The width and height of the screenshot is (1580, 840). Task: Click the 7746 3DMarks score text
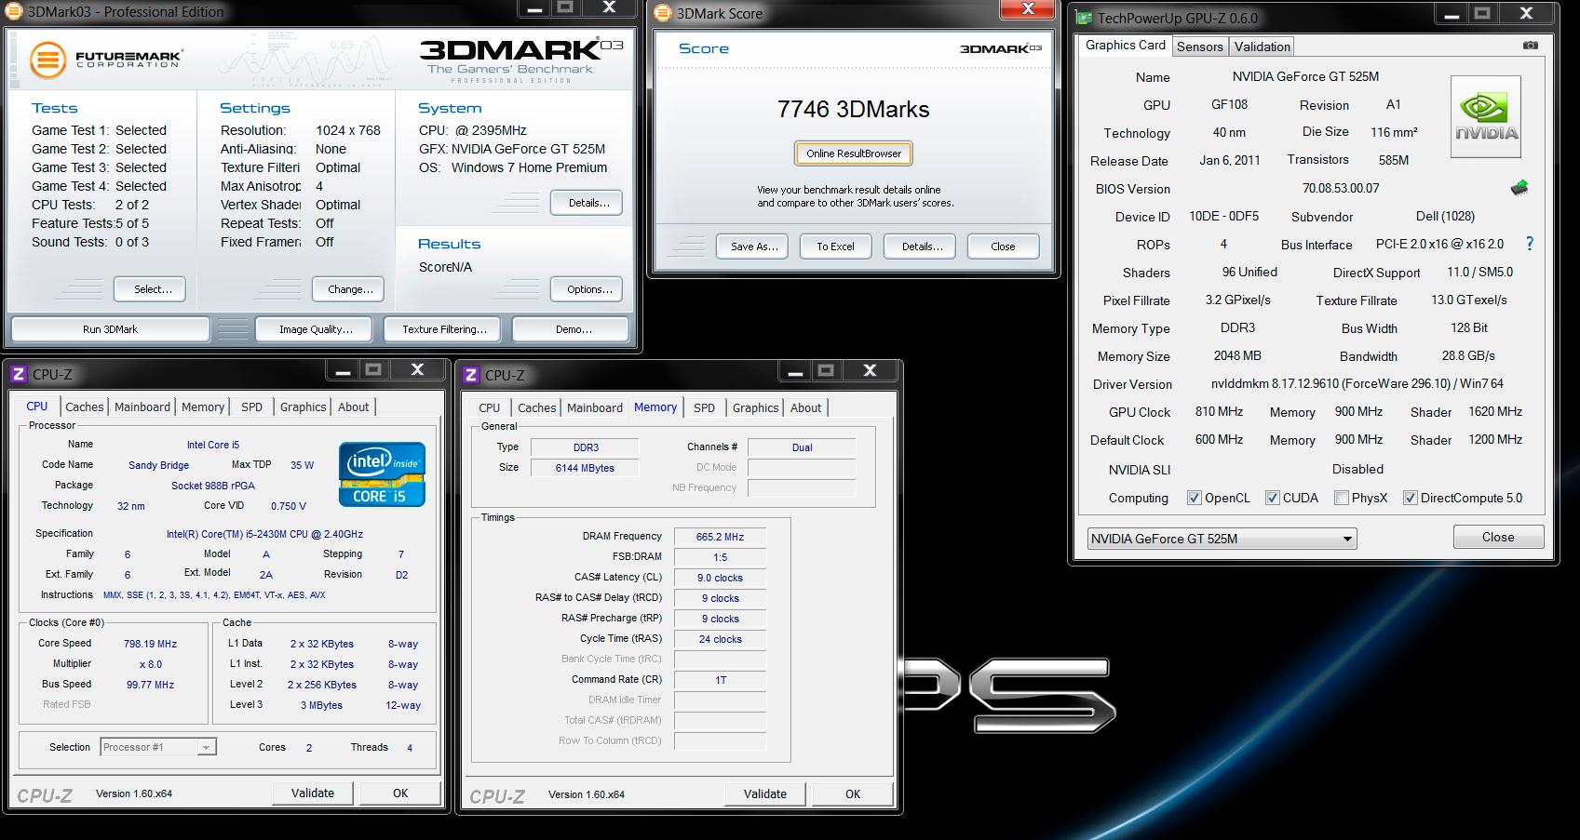[x=854, y=109]
